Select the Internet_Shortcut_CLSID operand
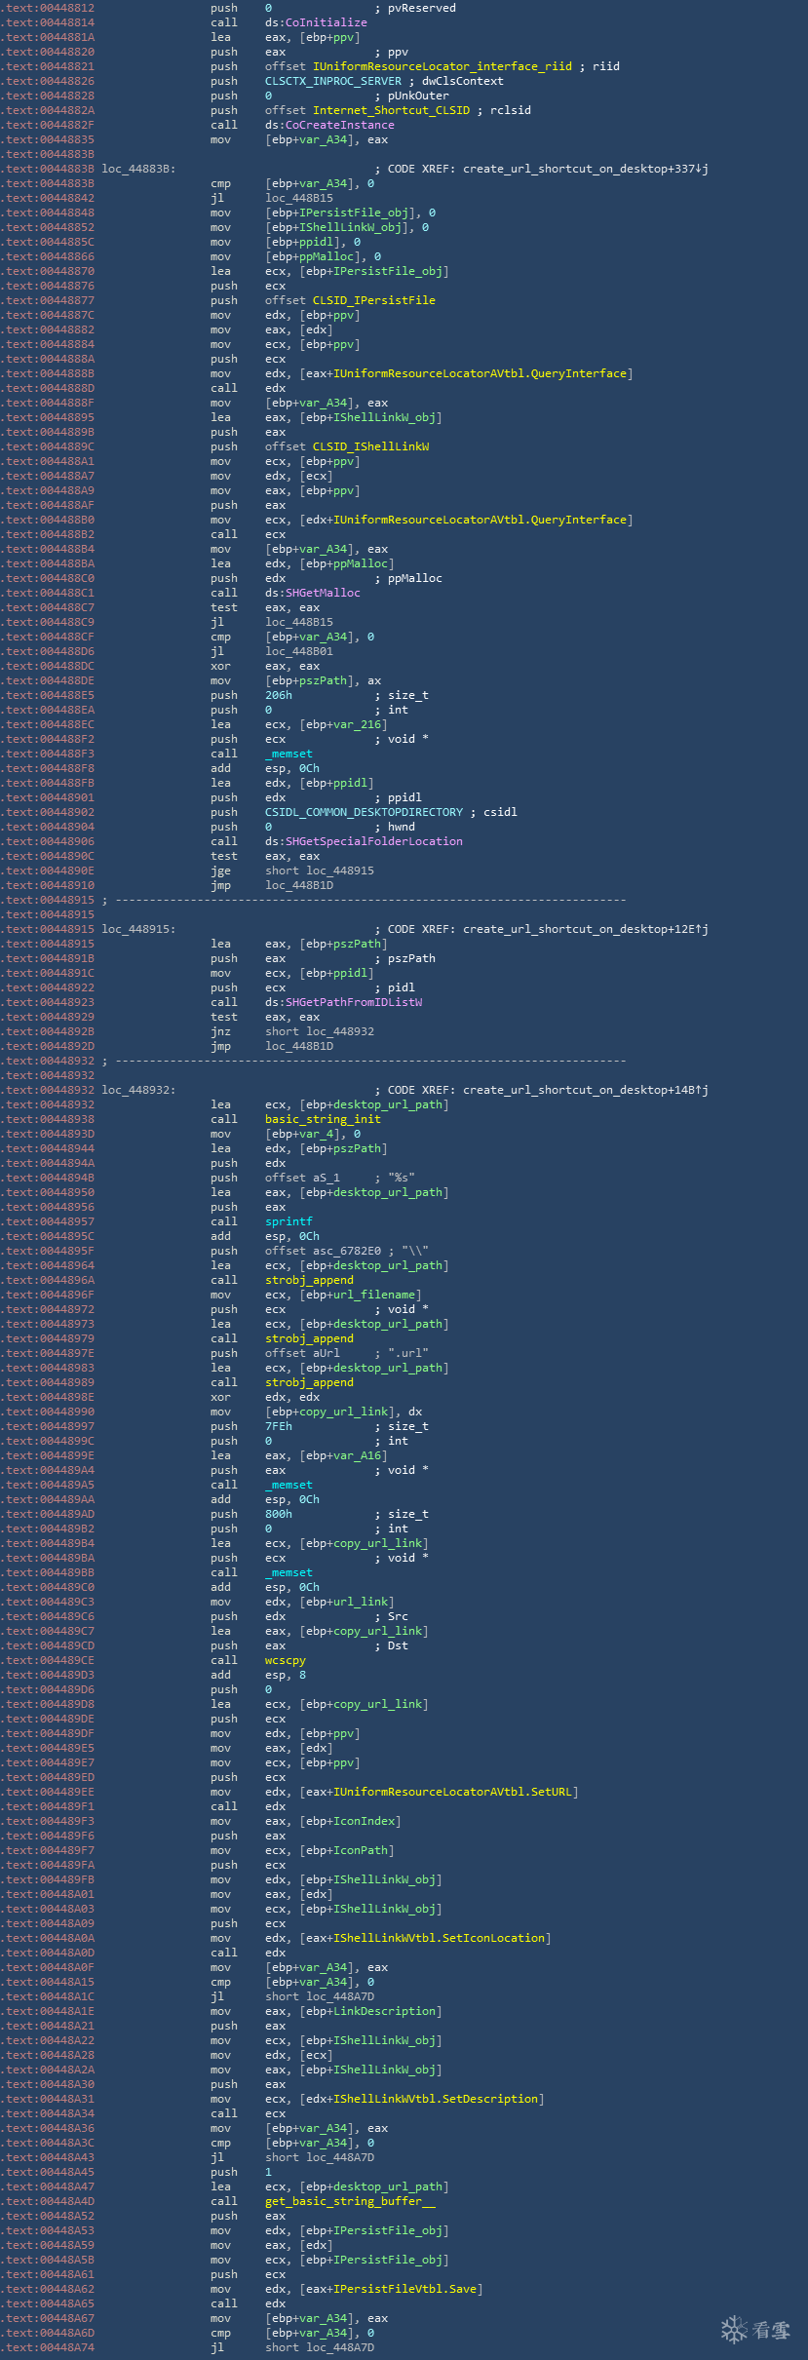This screenshot has height=2360, width=808. click(x=391, y=110)
